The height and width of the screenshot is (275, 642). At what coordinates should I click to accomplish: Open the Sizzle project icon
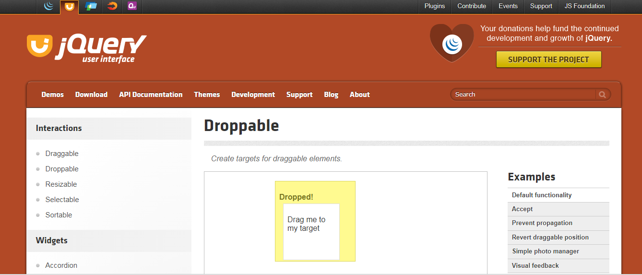[x=112, y=6]
